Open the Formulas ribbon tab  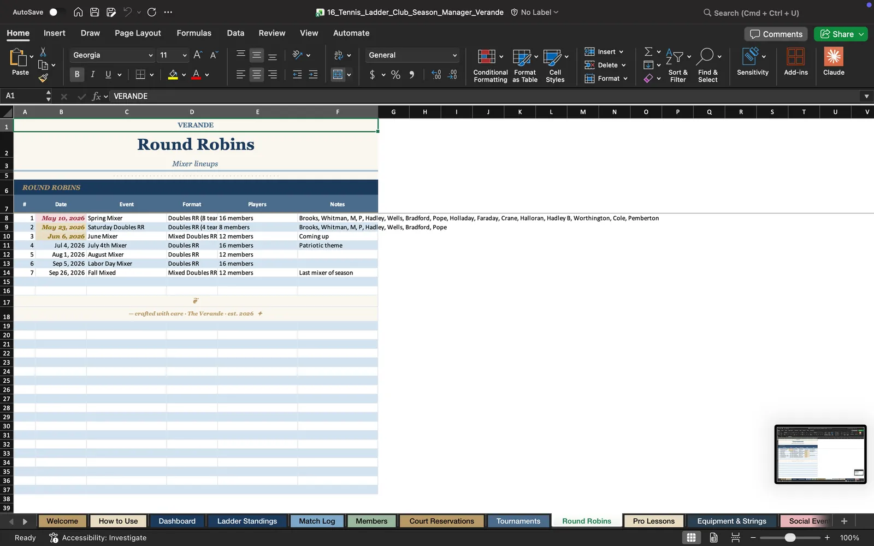point(194,33)
